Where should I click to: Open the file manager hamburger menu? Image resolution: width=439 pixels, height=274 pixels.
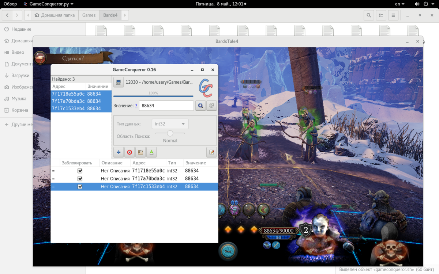click(393, 15)
